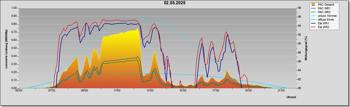Click the 05:00 time axis label

point(19,90)
